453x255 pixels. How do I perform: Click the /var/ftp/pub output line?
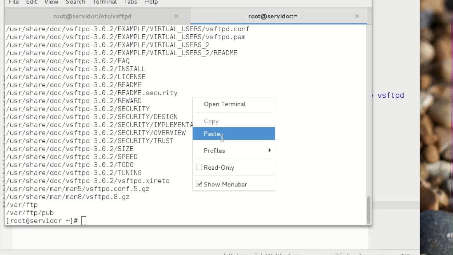[30, 213]
